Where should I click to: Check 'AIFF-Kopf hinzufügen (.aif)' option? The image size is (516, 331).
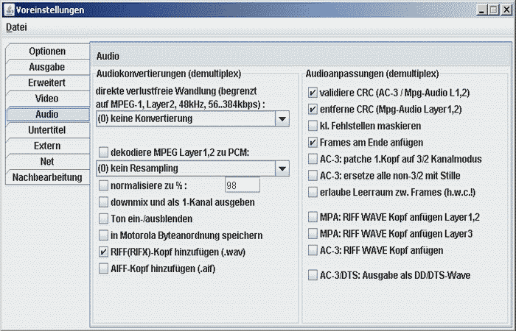pos(104,268)
